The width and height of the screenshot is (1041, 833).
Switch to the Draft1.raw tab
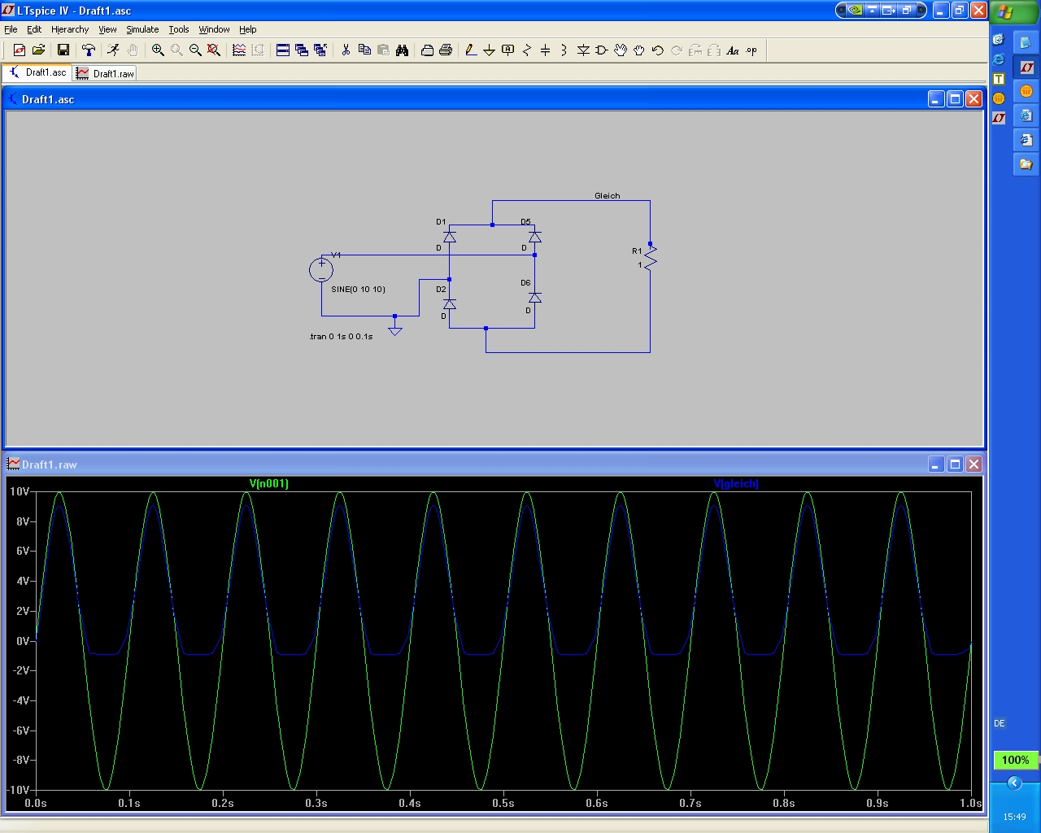point(105,73)
